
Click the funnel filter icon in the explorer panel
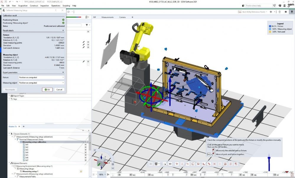pos(87,25)
